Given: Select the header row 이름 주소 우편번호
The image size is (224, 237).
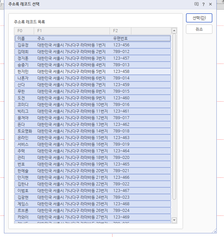Looking at the screenshot, I should [x=93, y=38].
